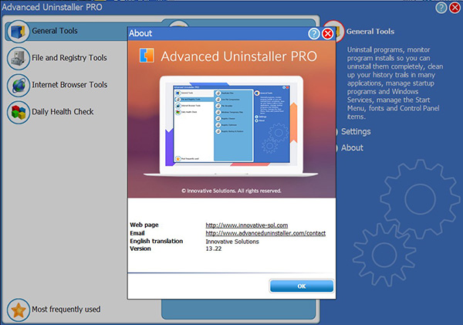The image size is (463, 325).
Task: Click the File and Registry Tools icon
Action: pos(18,58)
